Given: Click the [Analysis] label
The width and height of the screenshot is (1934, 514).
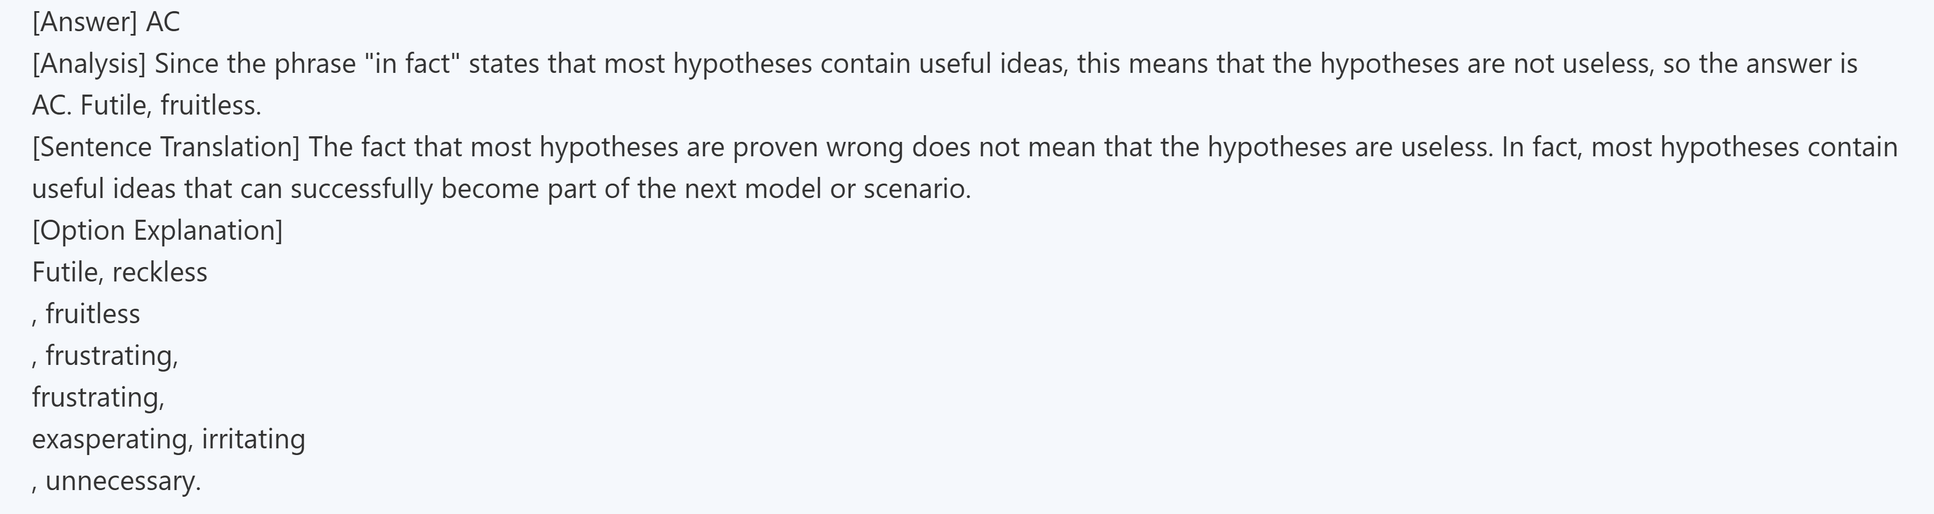Looking at the screenshot, I should [88, 64].
